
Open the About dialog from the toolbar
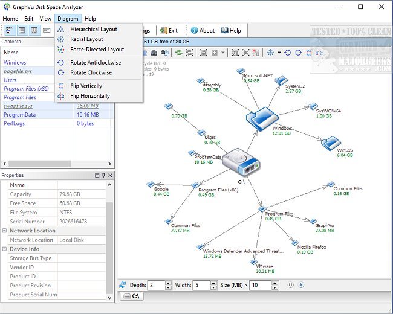[x=203, y=31]
